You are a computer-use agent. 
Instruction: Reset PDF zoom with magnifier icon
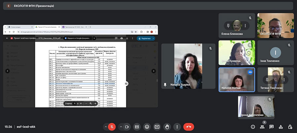click(x=91, y=103)
